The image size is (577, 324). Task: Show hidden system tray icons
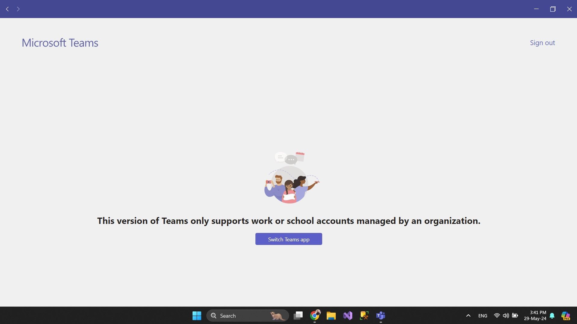468,316
